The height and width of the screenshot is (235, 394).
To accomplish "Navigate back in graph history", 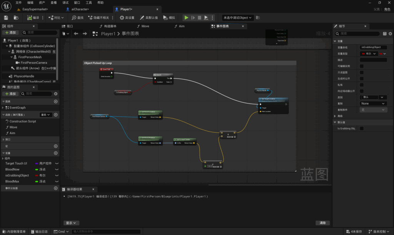I will 76,33.
